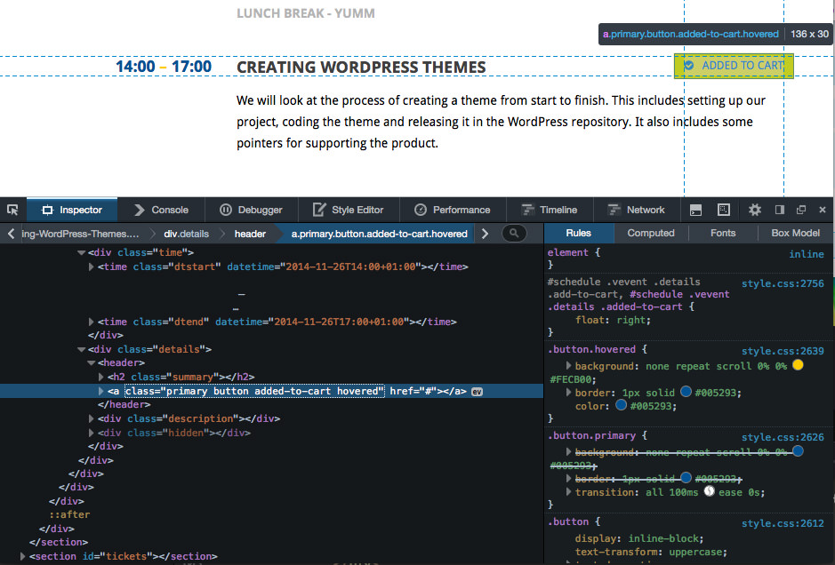
Task: Open the Timeline tab
Action: coord(550,211)
